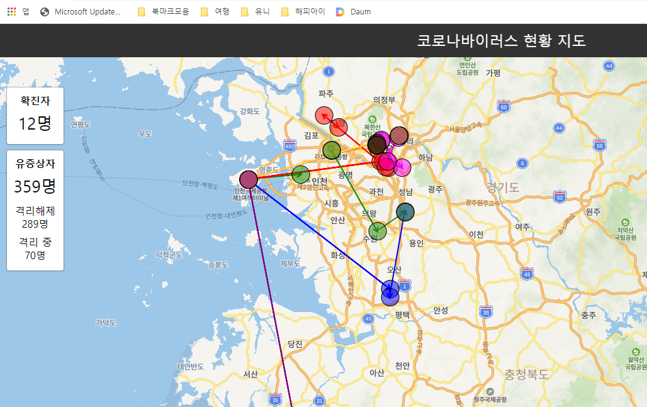Open the Microsoft Update bookmark
Screen dimensions: 647x407
tap(81, 11)
